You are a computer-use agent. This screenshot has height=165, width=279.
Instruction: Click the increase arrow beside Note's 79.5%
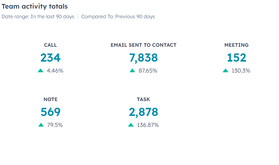(41, 125)
